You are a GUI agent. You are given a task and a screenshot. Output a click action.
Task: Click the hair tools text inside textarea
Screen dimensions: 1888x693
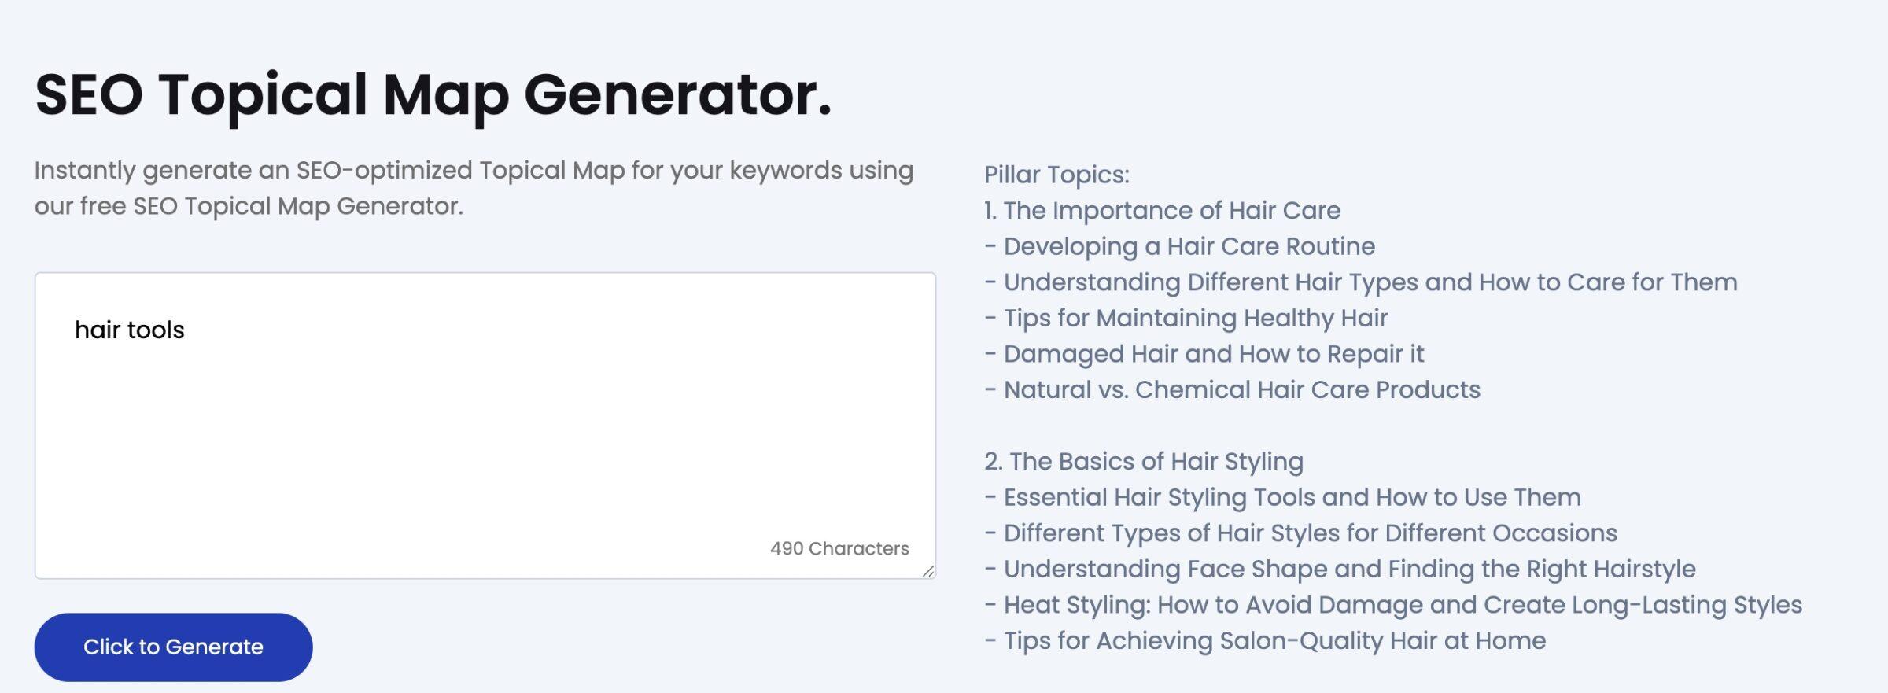130,330
